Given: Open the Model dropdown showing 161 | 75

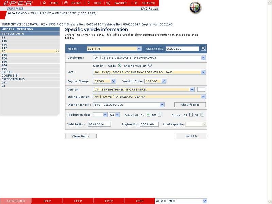Looking at the screenshot, I should pos(114,49).
